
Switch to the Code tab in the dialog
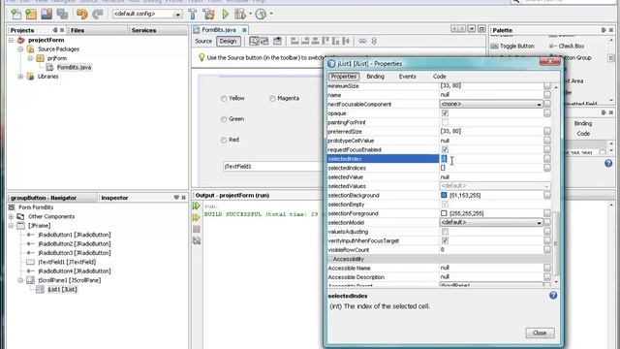[x=439, y=77]
